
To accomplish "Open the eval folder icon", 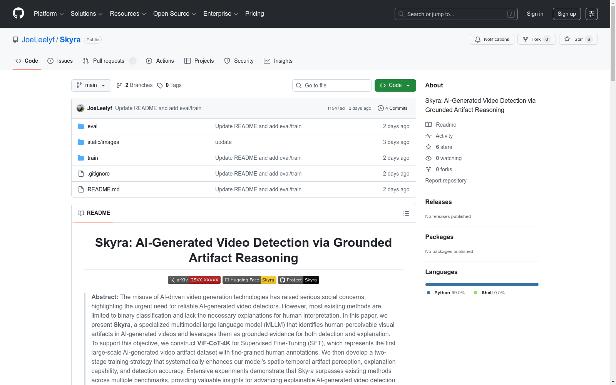I will 81,126.
